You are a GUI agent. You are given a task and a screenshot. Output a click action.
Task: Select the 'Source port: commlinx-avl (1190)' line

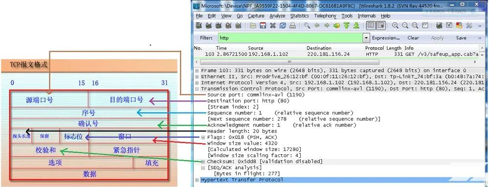pos(256,95)
